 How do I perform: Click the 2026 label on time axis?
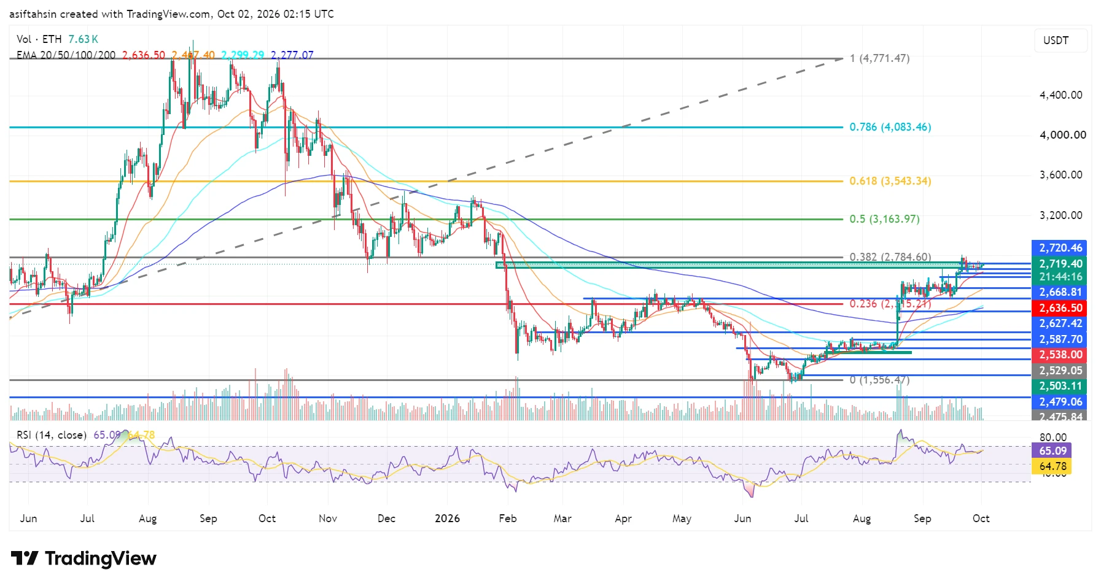click(x=447, y=519)
